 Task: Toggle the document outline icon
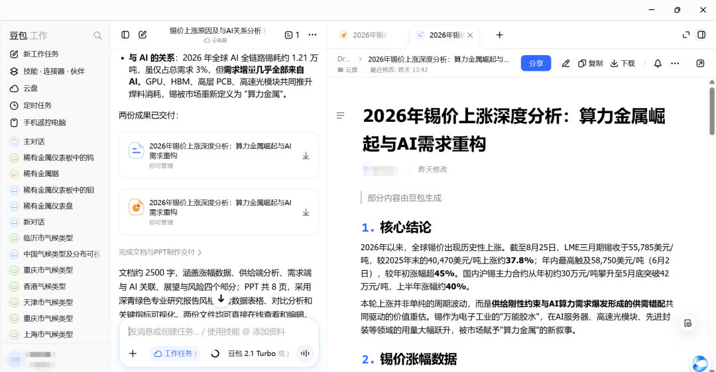point(340,116)
